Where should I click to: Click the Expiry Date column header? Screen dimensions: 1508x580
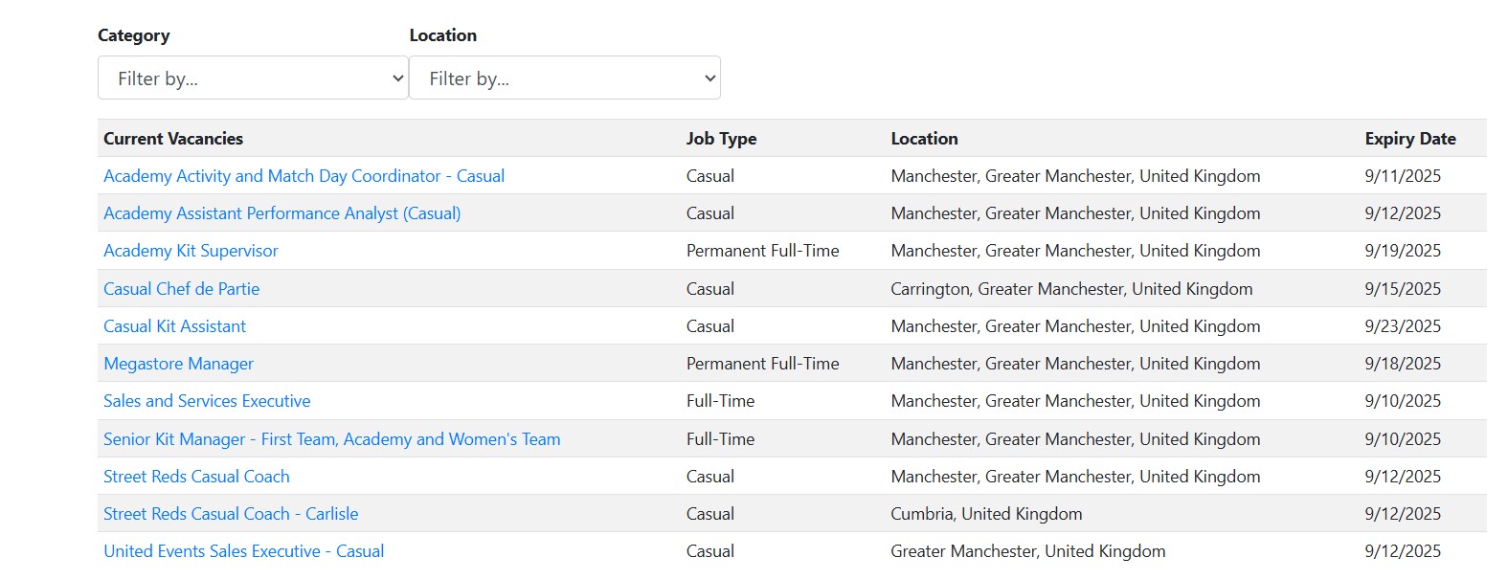[x=1409, y=139]
